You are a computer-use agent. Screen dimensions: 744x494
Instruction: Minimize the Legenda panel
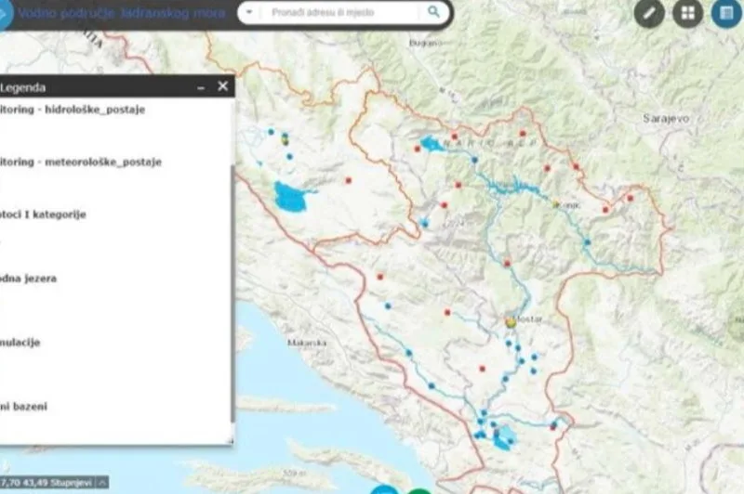pyautogui.click(x=200, y=86)
